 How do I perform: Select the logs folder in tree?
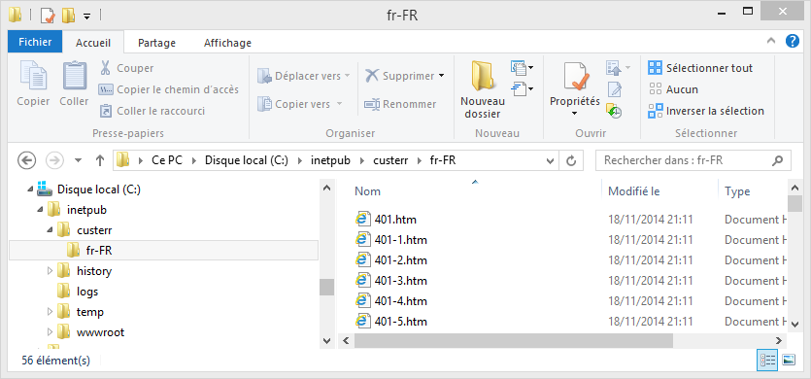pyautogui.click(x=78, y=292)
